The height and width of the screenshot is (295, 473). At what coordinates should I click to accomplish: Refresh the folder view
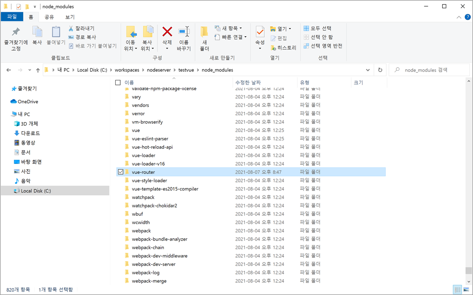380,70
